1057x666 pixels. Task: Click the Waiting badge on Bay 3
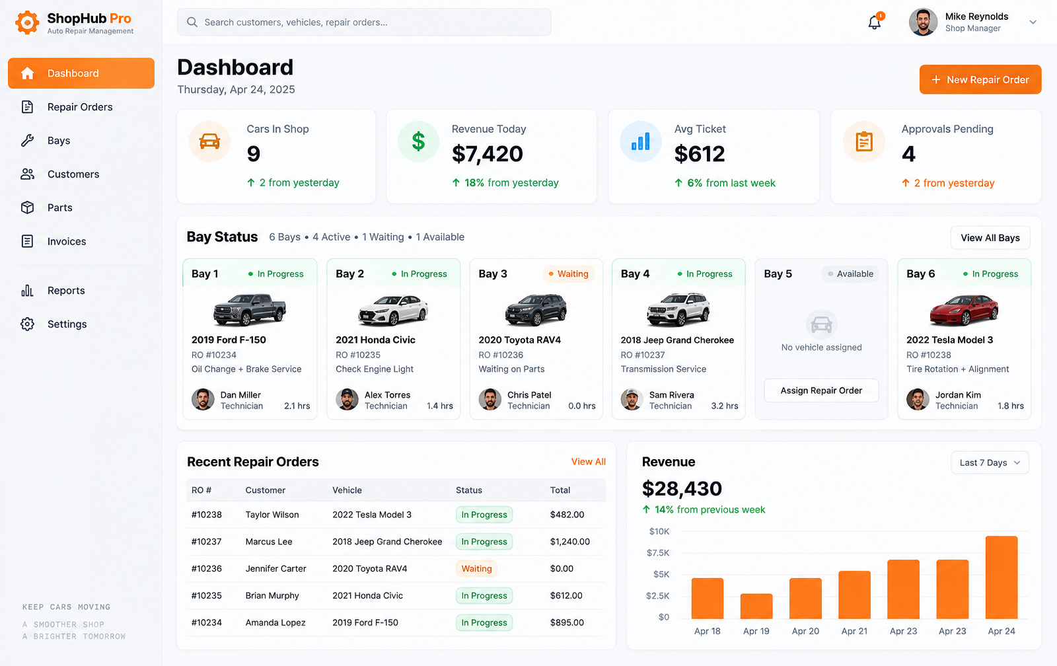pyautogui.click(x=569, y=274)
